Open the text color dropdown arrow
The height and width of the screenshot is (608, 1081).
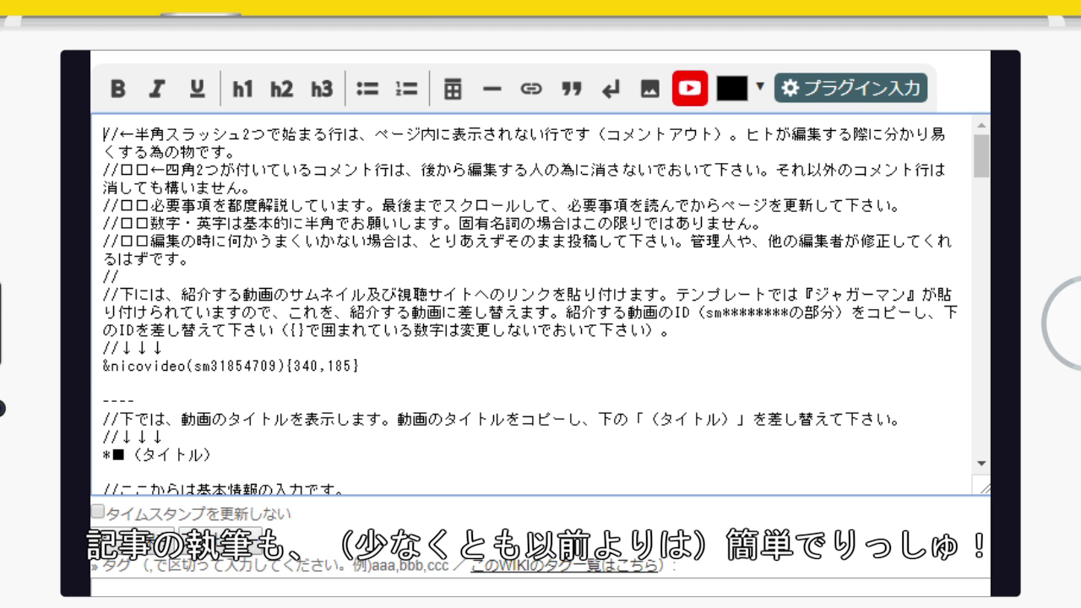[x=759, y=88]
